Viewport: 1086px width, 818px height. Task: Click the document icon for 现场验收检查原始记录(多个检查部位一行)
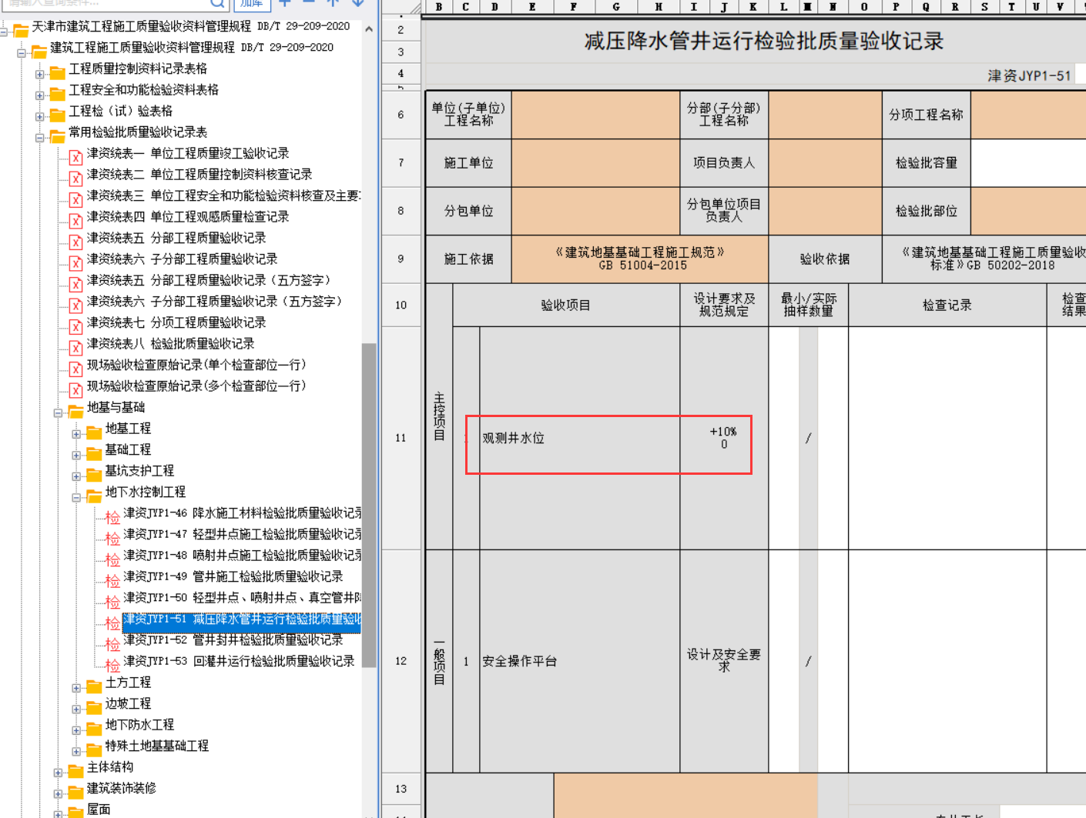[75, 390]
